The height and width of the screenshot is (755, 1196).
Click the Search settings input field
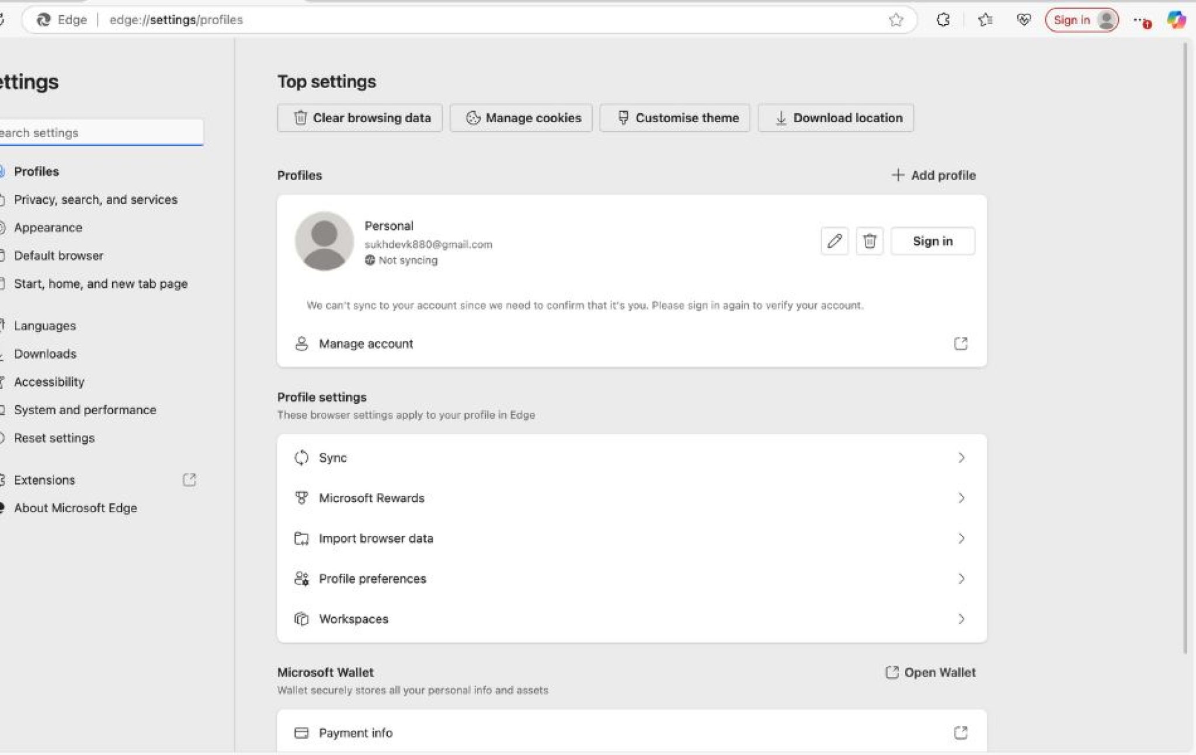tap(99, 133)
